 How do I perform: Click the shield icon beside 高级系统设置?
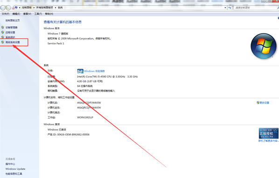3,42
